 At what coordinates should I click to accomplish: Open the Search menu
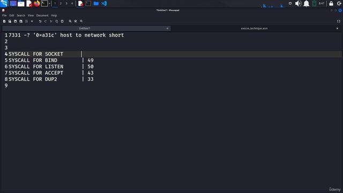(21, 16)
